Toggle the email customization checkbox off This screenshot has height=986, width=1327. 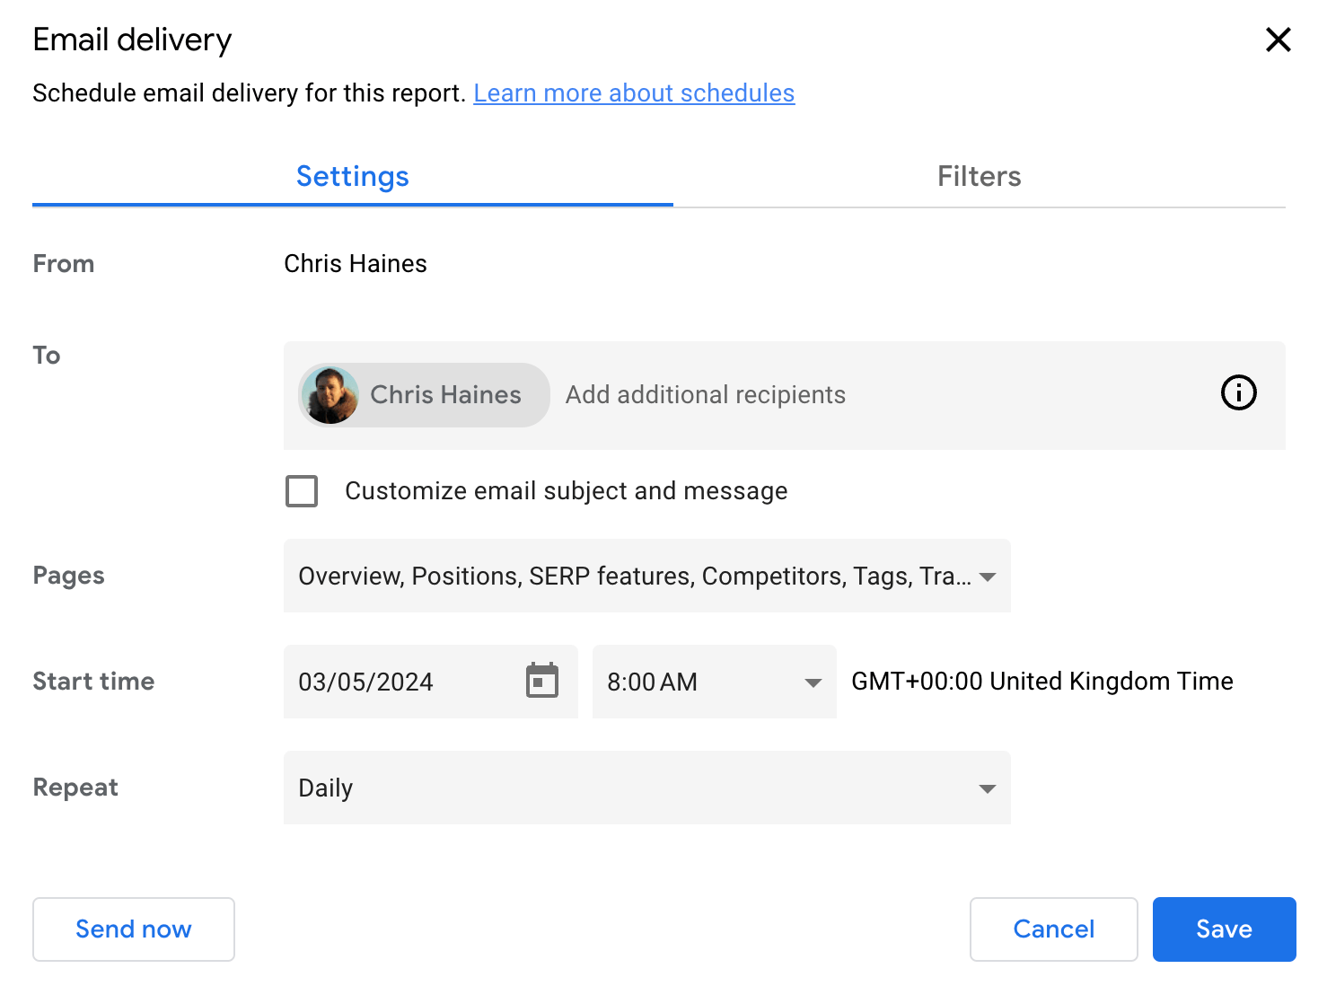coord(302,491)
